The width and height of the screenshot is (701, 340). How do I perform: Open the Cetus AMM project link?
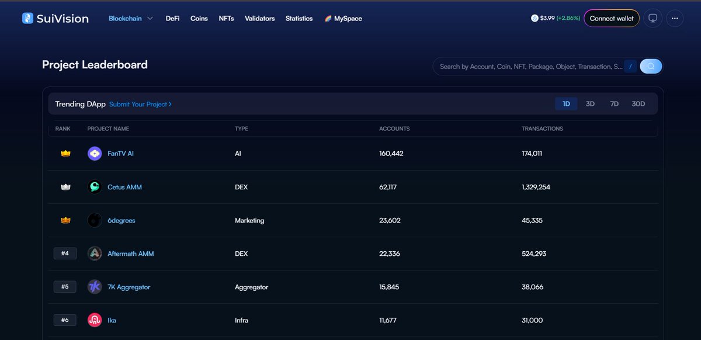point(124,187)
